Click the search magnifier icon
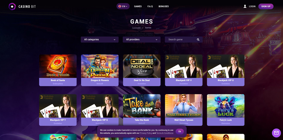 198,40
